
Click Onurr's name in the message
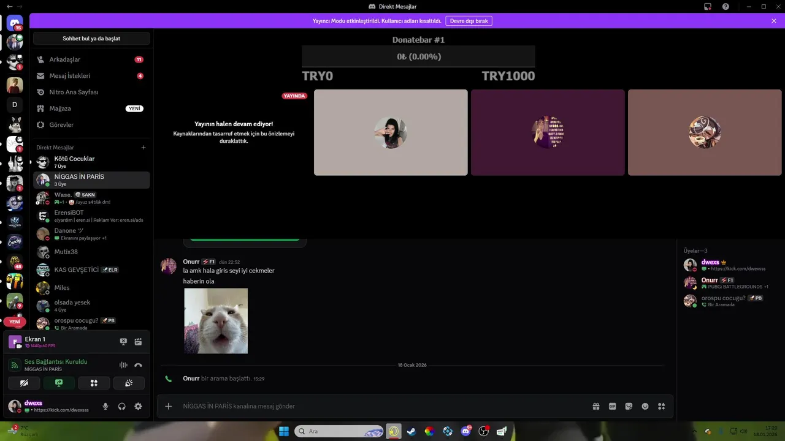191,262
